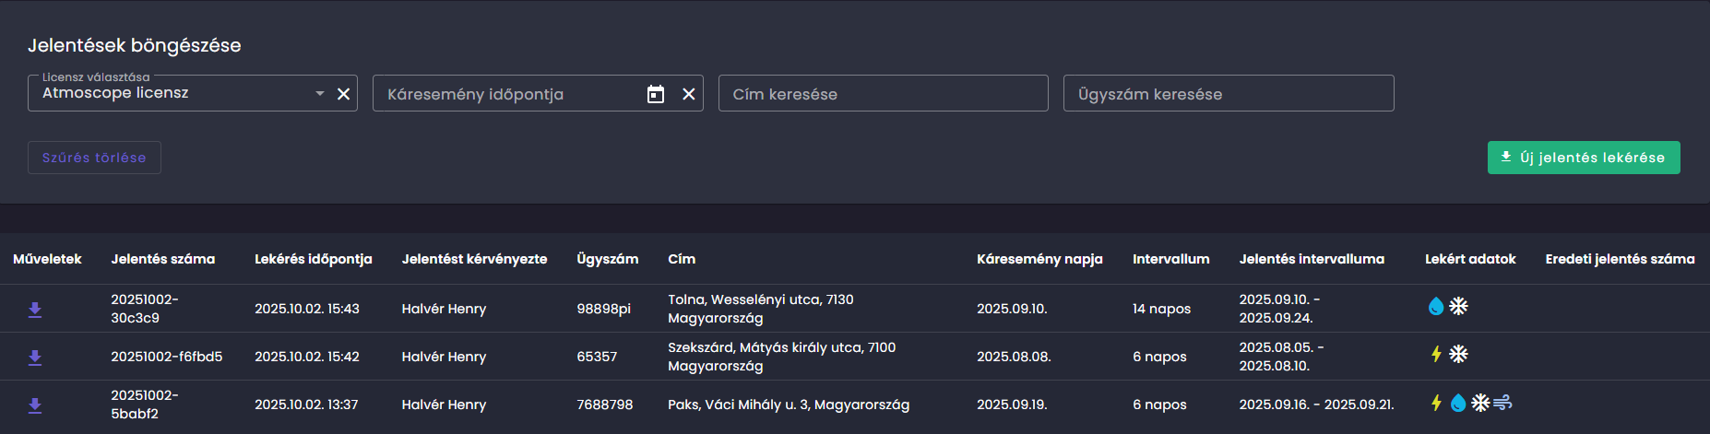1710x434 pixels.
Task: Click the water drop icon in Tolna row
Action: 1436,307
